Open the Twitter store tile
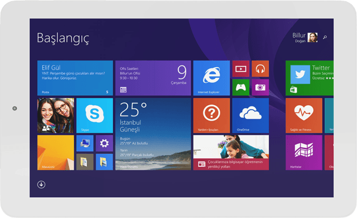The image size is (357, 218). coord(309,78)
